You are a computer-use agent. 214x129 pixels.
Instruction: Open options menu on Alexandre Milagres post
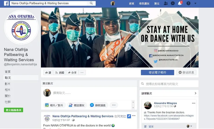click(193, 103)
